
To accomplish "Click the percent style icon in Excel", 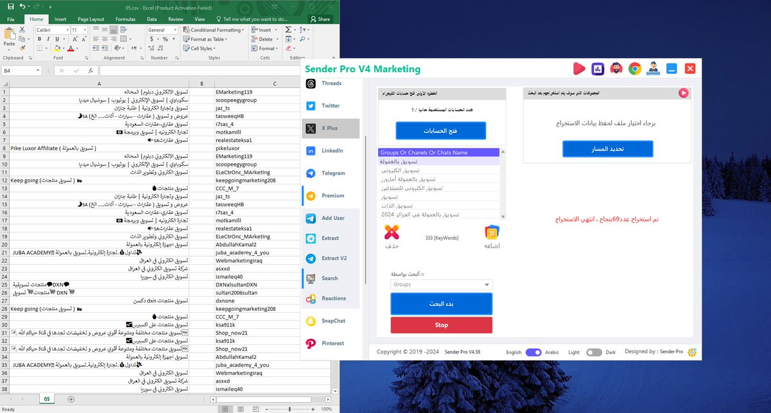I will (x=165, y=39).
